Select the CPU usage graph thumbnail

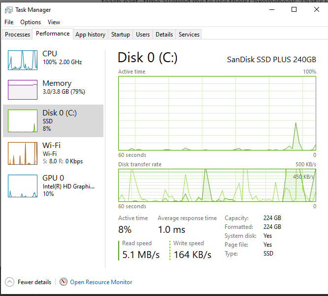pyautogui.click(x=23, y=60)
